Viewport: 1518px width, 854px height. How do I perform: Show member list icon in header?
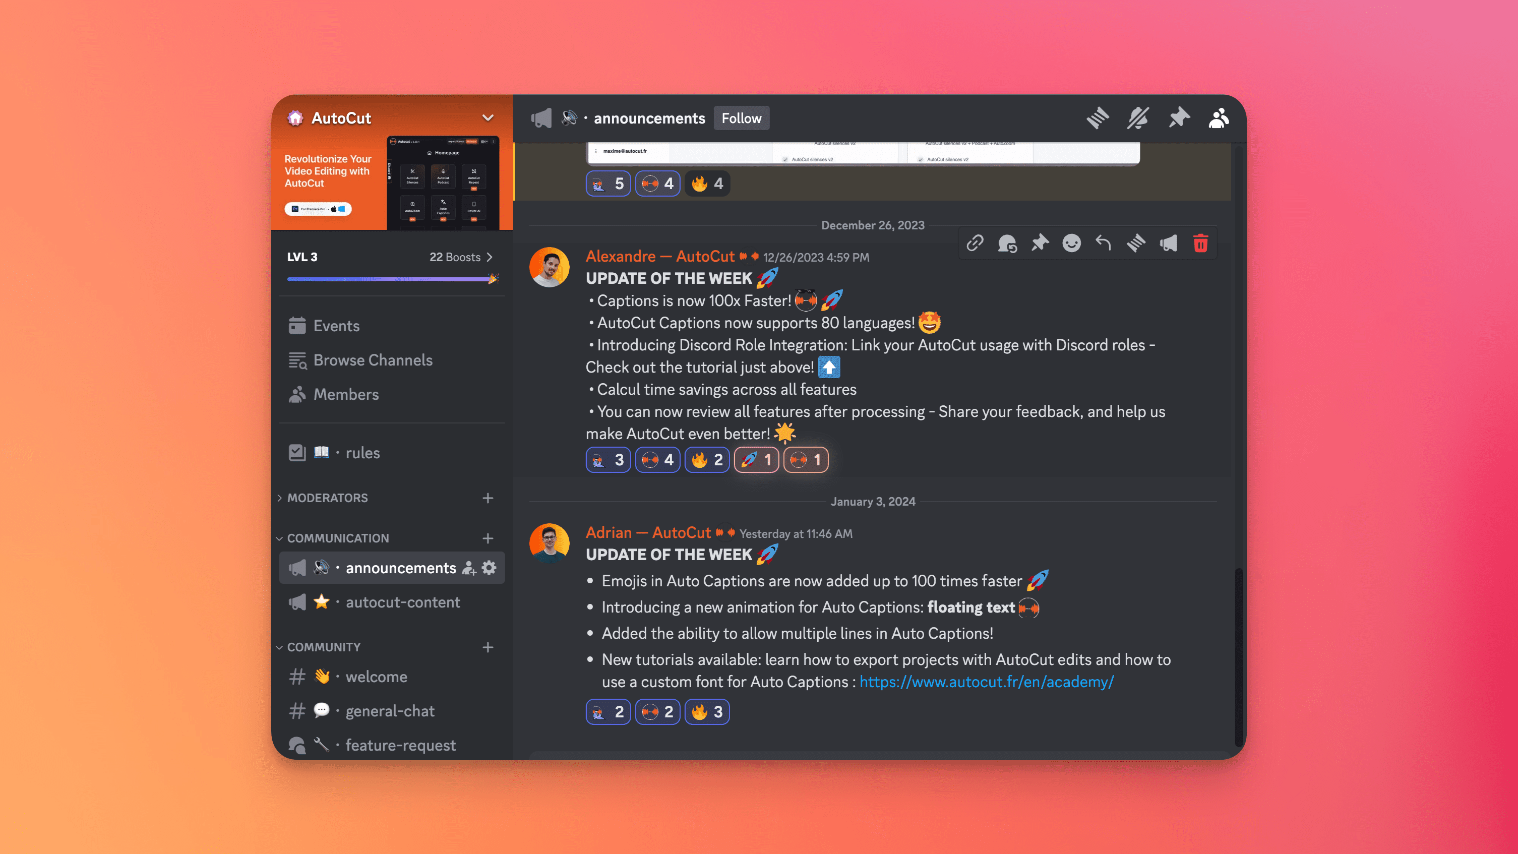click(x=1219, y=118)
